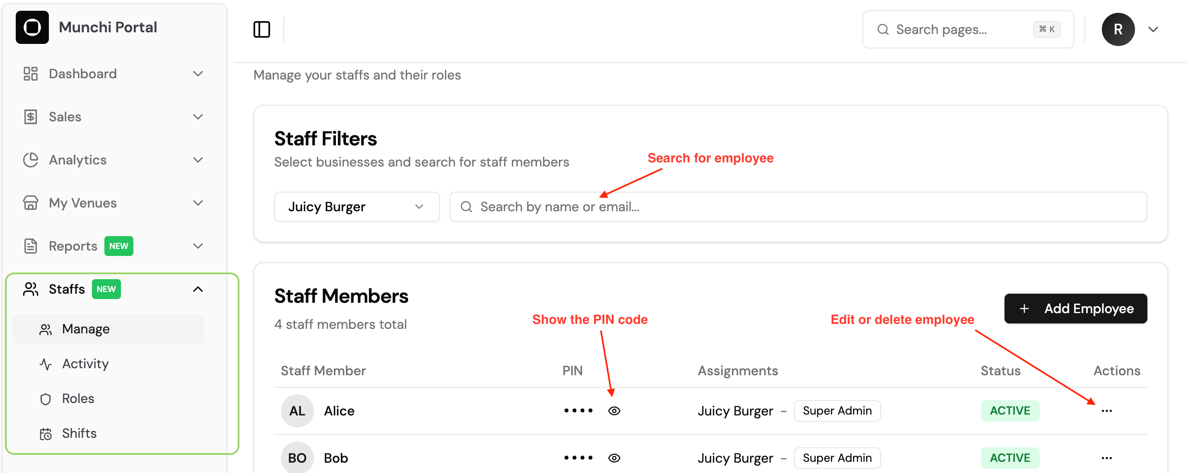Click the Bob BO avatar

(x=297, y=457)
